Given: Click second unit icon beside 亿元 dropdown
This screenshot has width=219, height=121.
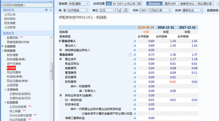Looking at the screenshot, I should (x=125, y=10).
